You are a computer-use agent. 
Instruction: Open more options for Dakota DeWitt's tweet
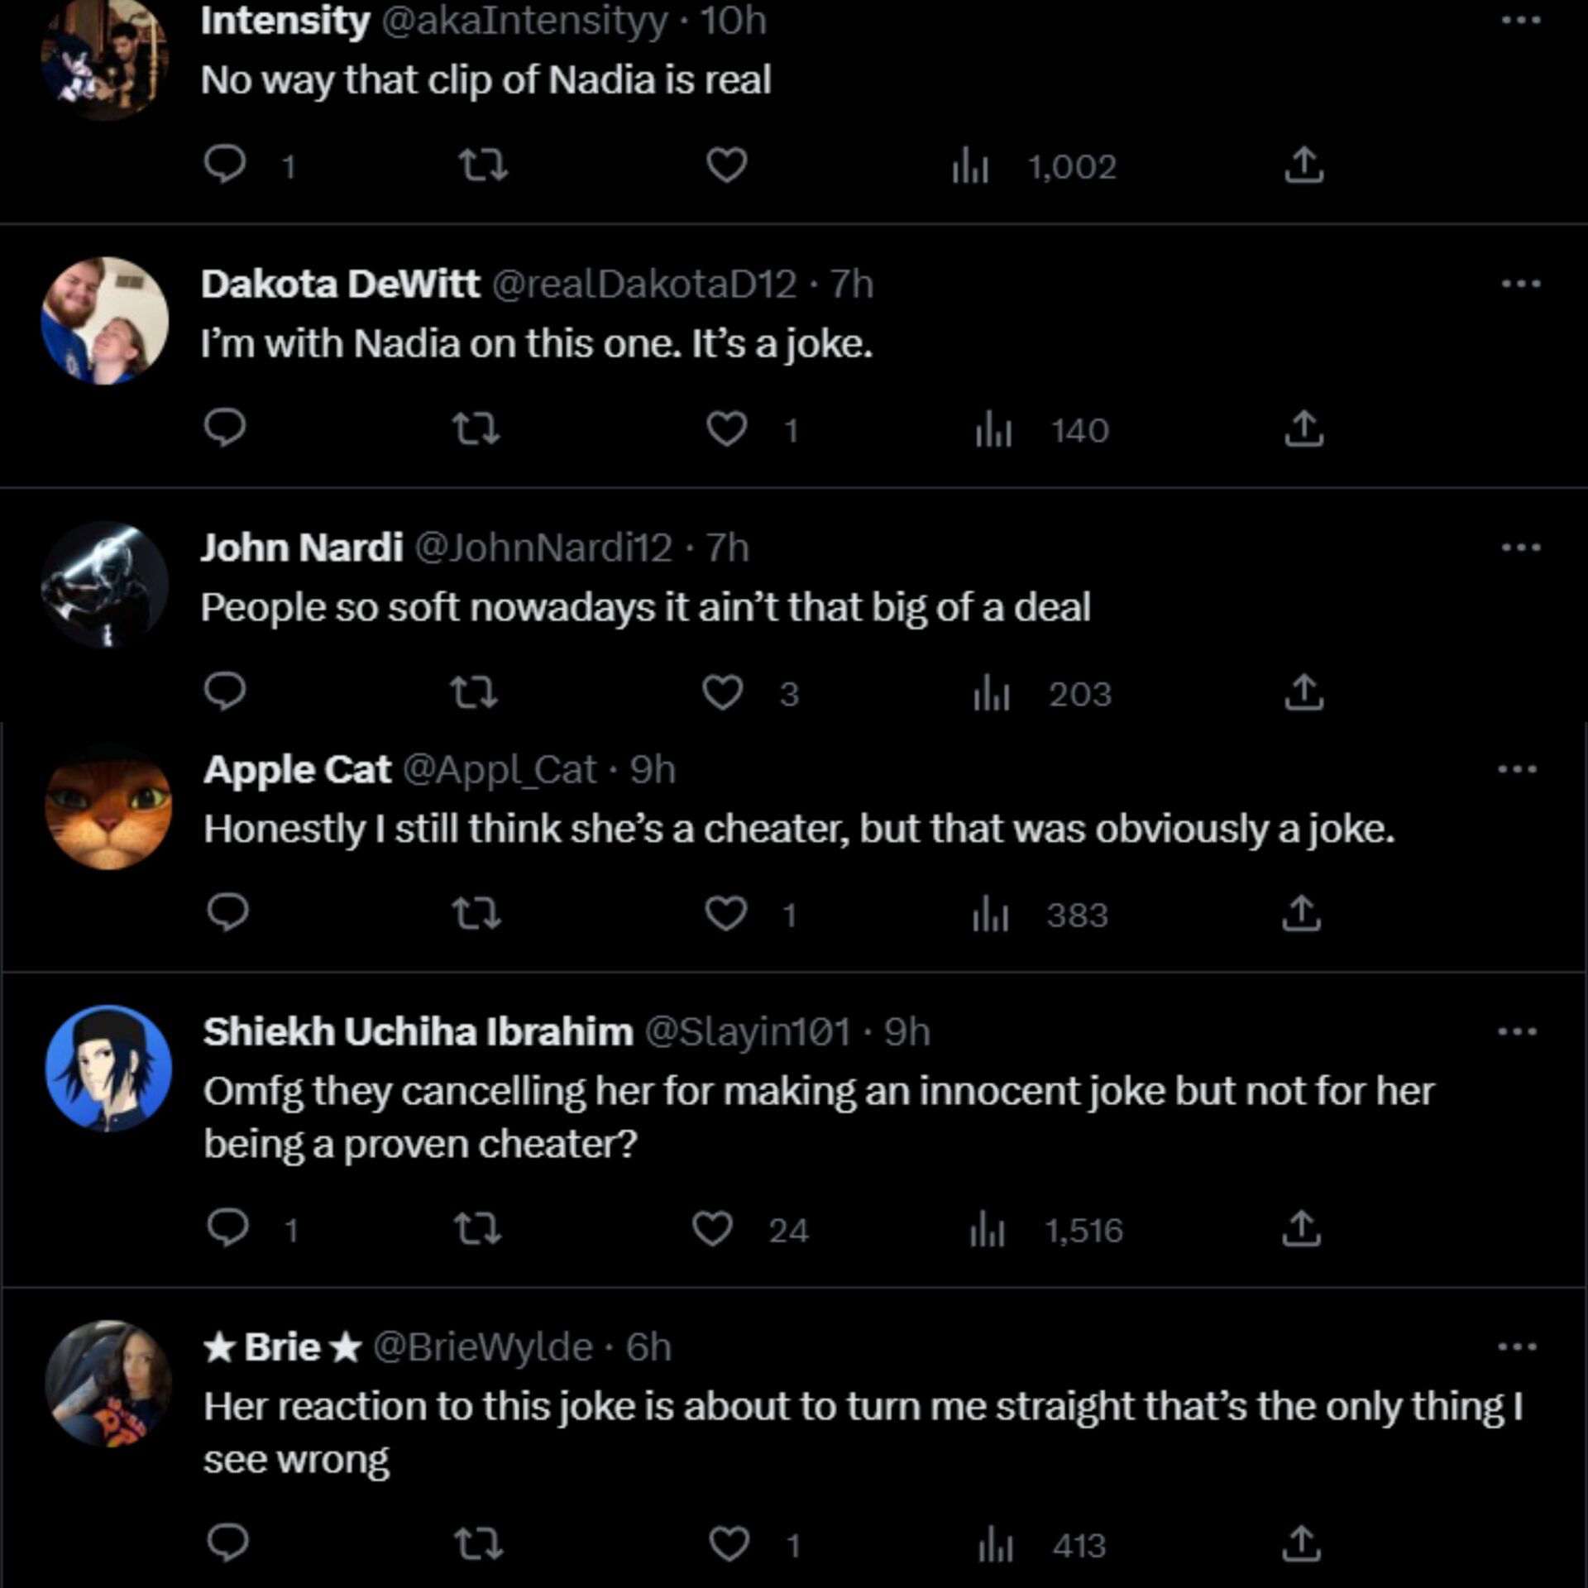(x=1521, y=284)
